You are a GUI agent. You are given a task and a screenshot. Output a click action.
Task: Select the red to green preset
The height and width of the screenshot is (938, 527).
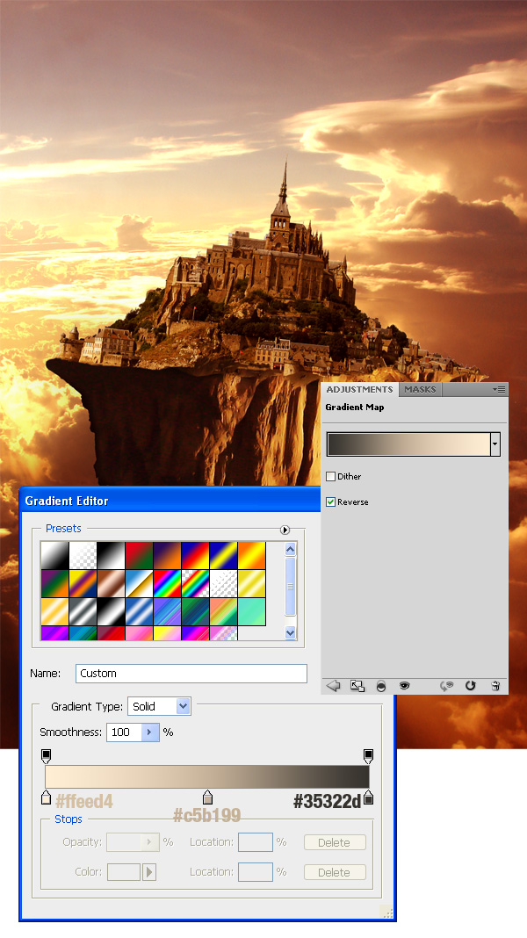(x=139, y=556)
